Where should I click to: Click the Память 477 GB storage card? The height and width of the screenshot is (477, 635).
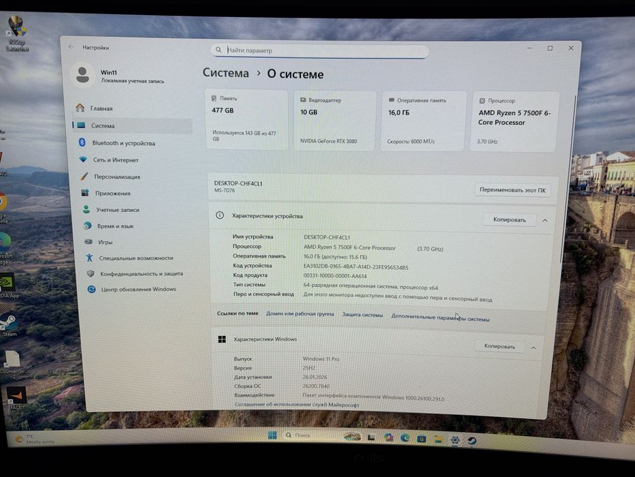[246, 121]
